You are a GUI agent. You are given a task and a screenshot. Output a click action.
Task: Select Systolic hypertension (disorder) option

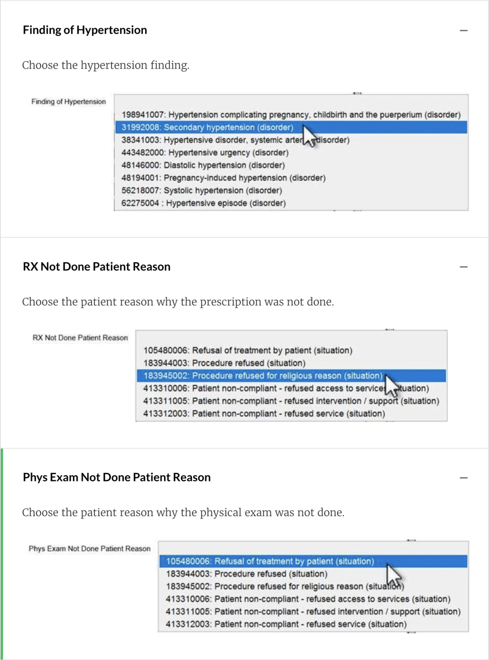tap(202, 191)
